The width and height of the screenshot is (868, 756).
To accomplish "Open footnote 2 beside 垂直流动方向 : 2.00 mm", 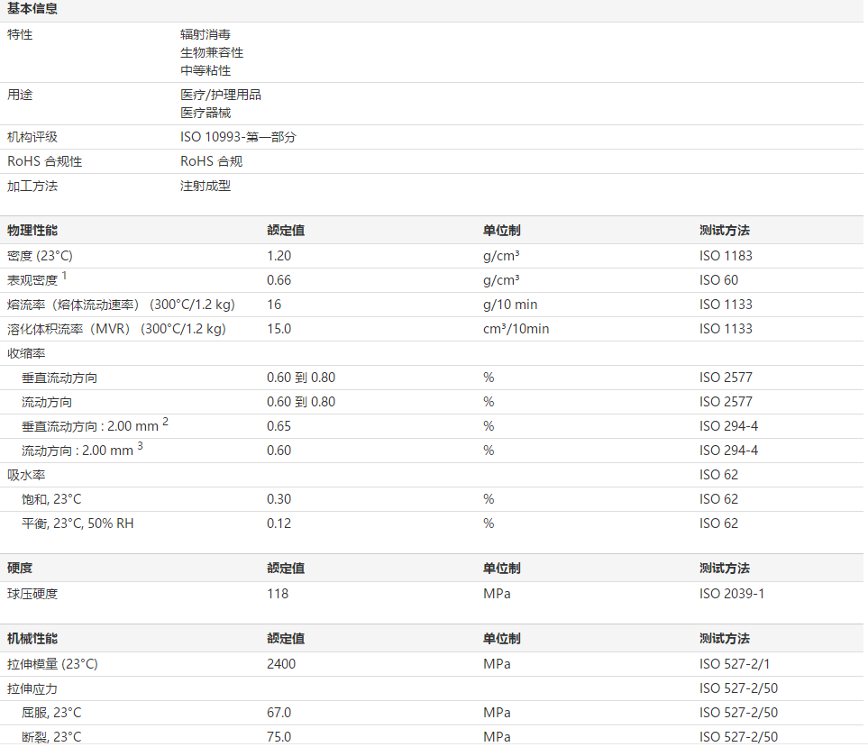I will point(166,422).
